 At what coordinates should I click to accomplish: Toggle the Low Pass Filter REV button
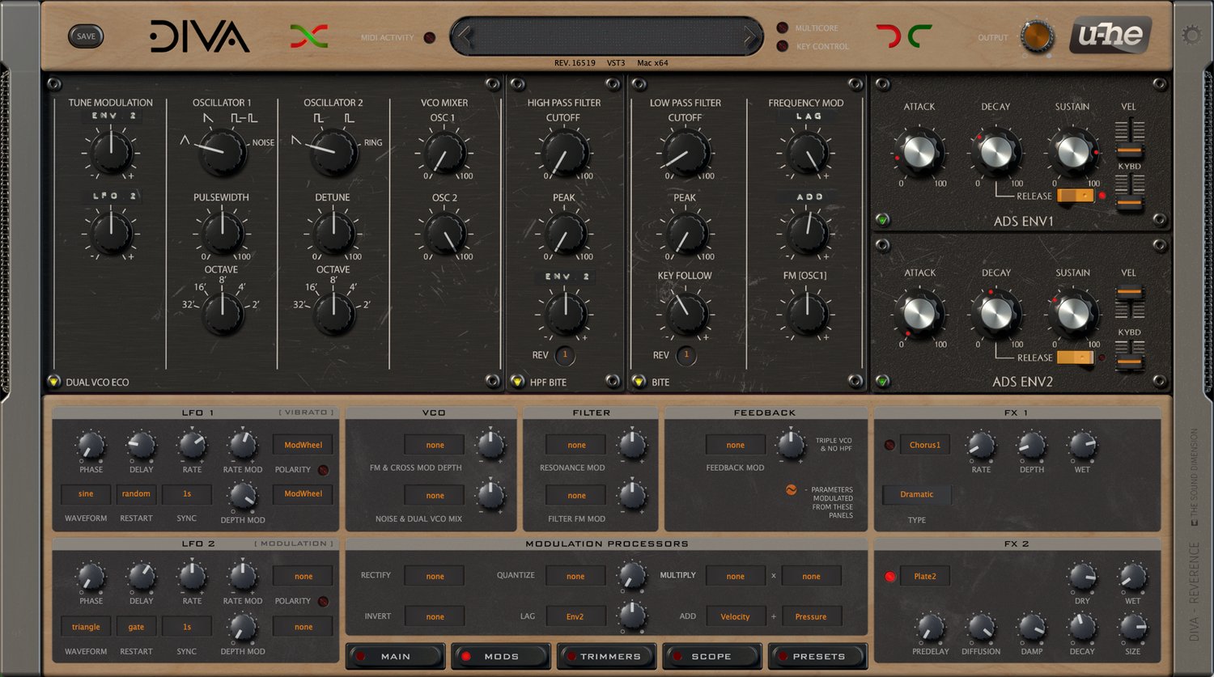click(686, 355)
